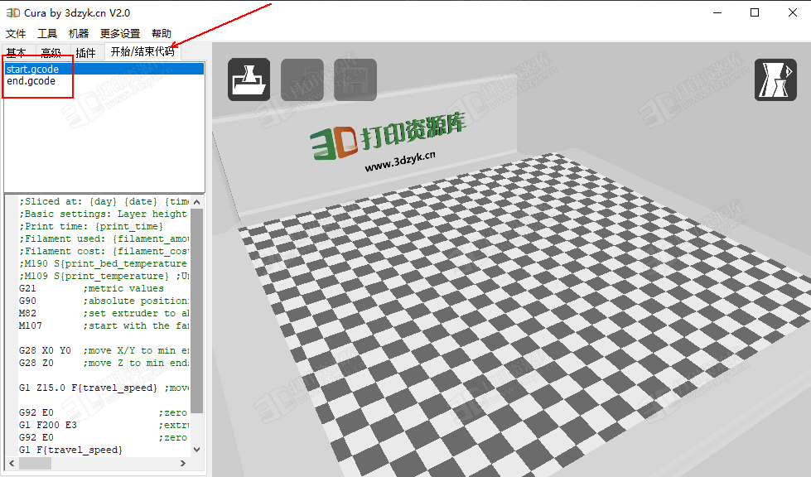Viewport: 811px width, 477px height.
Task: Open the 帮助 menu
Action: (162, 34)
